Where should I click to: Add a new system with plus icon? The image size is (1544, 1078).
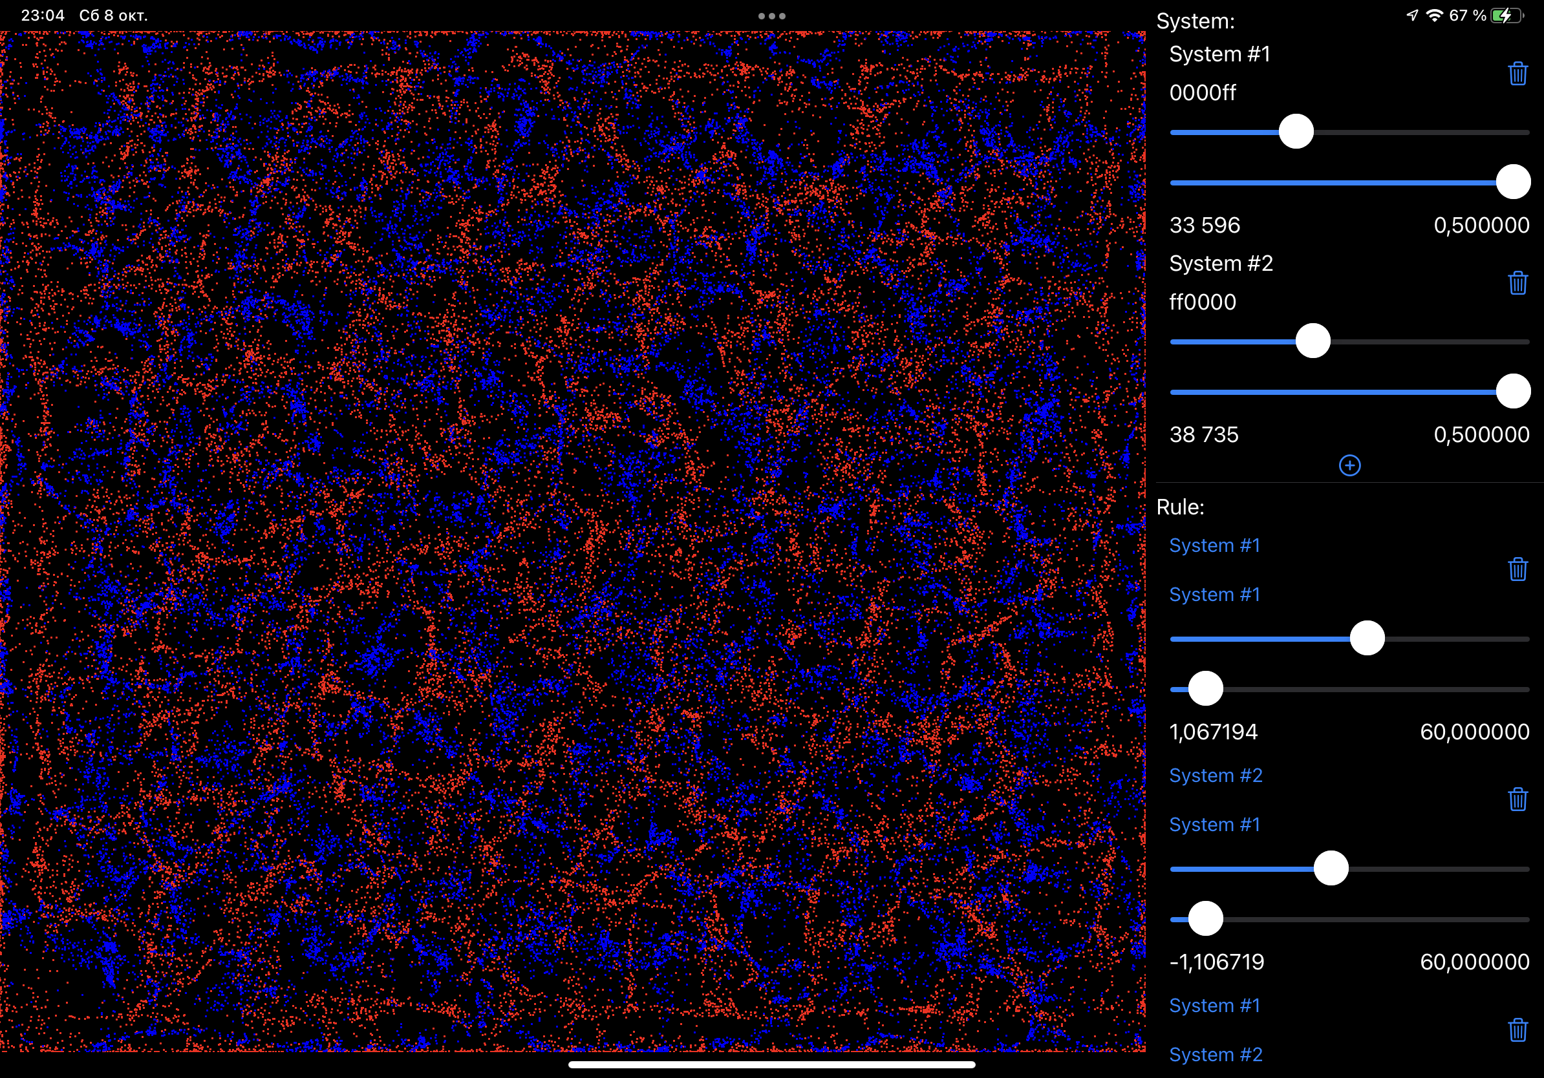tap(1349, 466)
